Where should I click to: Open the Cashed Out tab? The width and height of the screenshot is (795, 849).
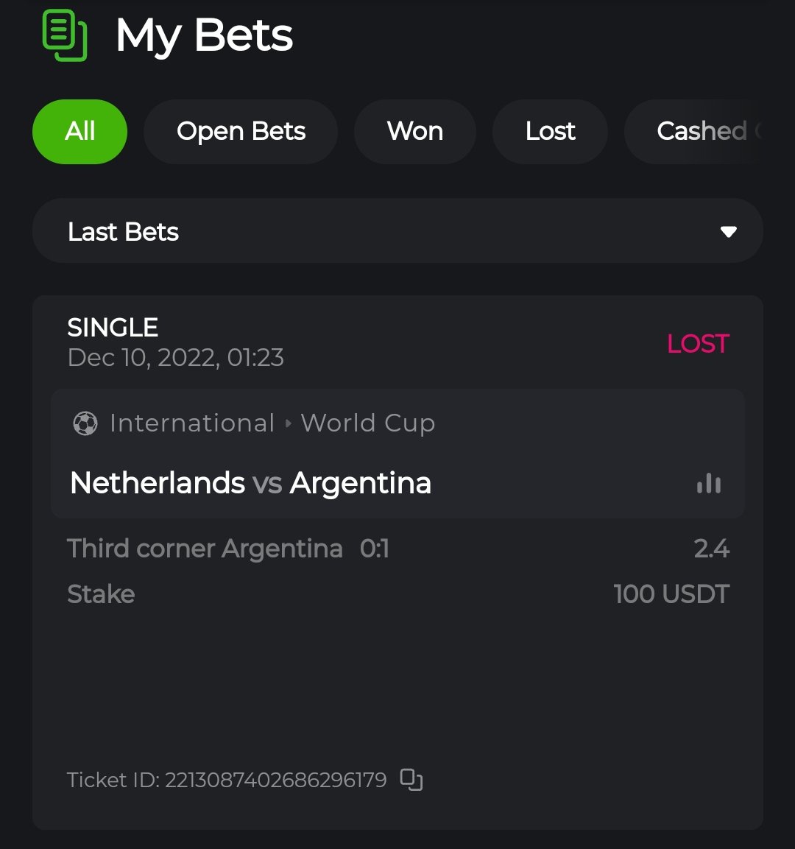(699, 132)
